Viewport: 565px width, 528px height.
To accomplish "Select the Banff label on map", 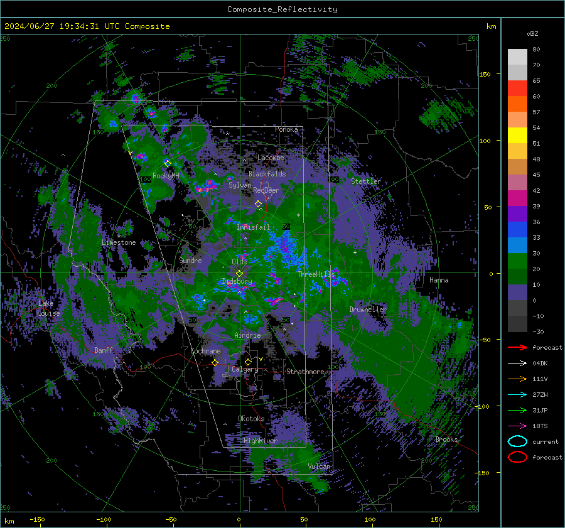I will tap(104, 350).
